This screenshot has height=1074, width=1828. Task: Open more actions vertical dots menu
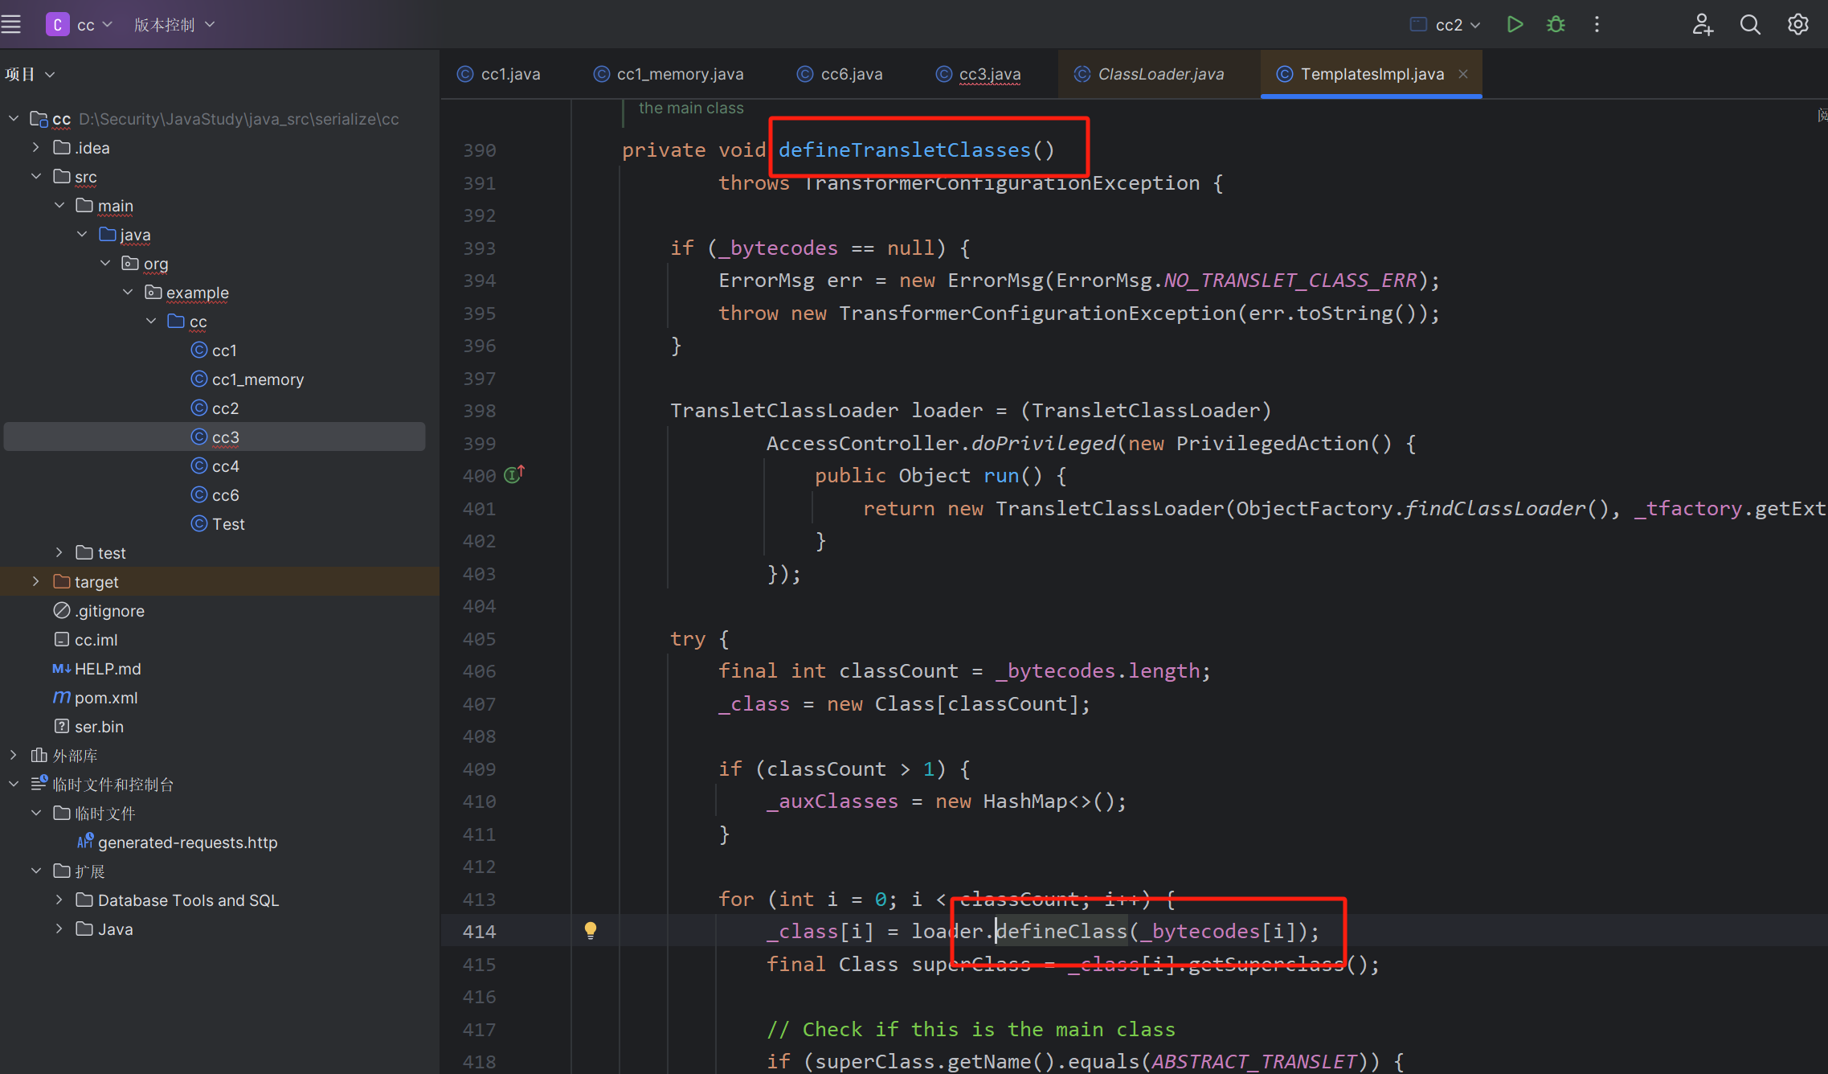(x=1597, y=24)
